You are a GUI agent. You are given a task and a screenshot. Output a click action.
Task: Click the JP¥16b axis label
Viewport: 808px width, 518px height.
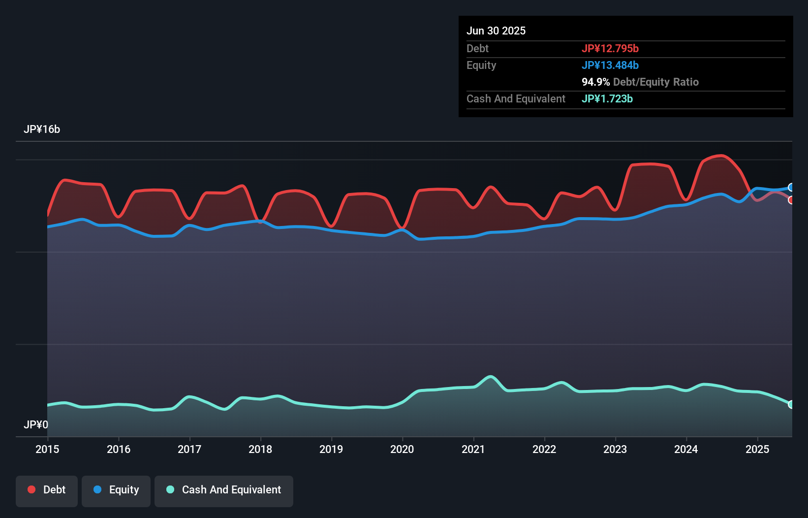click(42, 129)
